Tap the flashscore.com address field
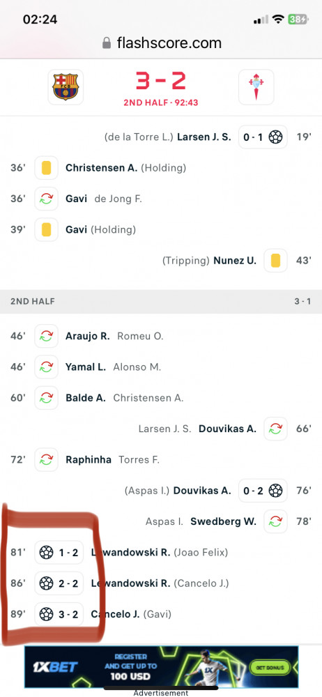 [x=162, y=43]
